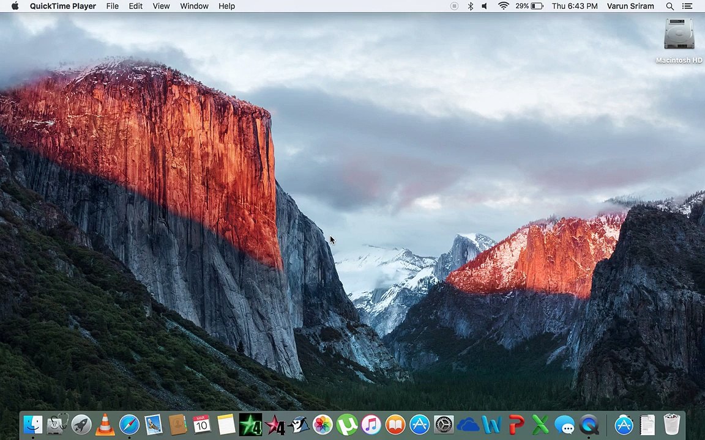Stop screen recording from menu bar
Screen dimensions: 705x440
point(454,6)
